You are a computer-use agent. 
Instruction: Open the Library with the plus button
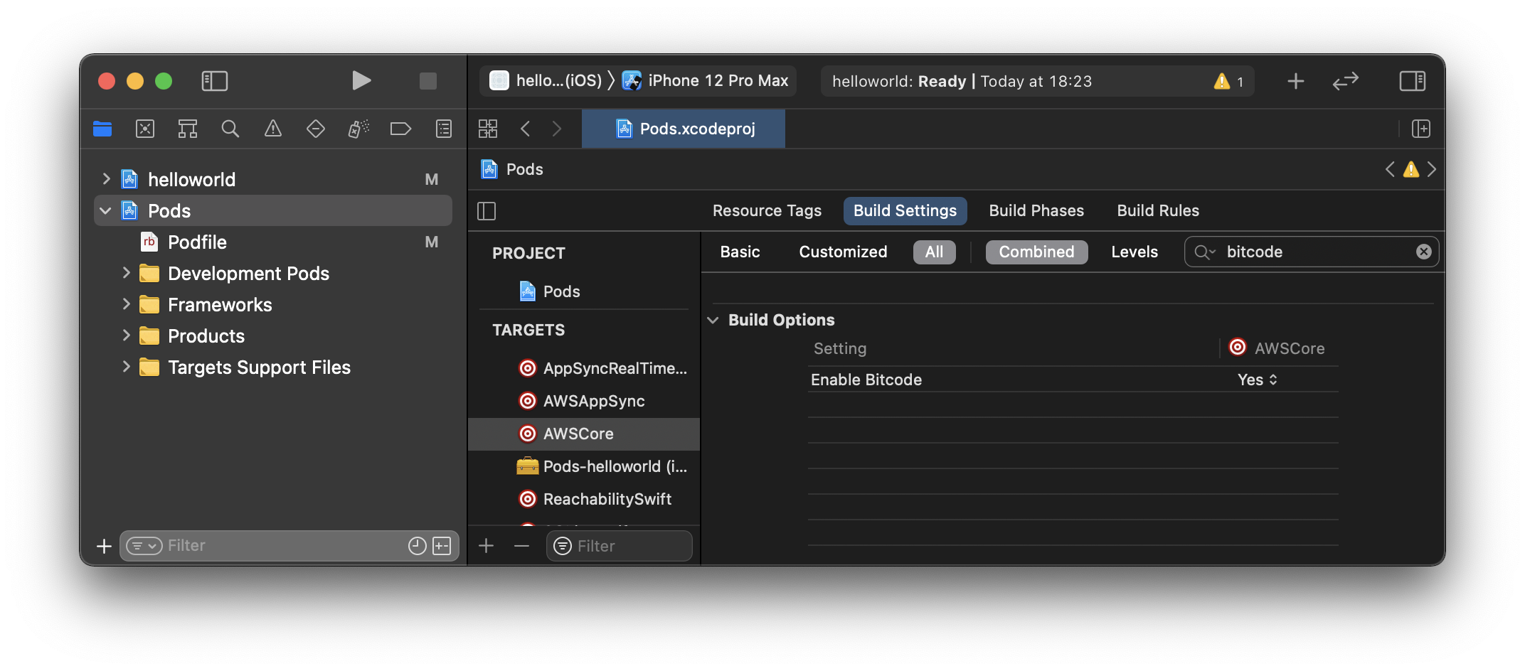pyautogui.click(x=1296, y=81)
